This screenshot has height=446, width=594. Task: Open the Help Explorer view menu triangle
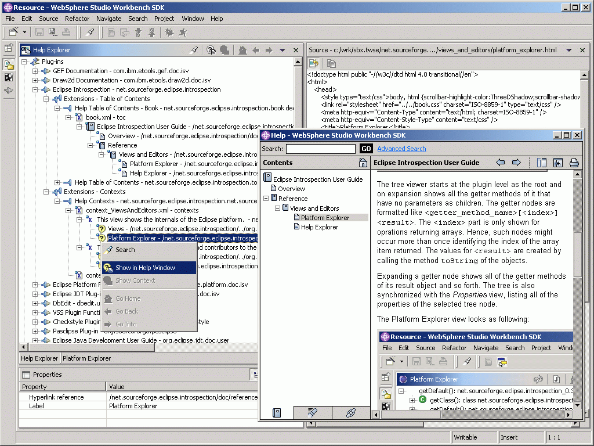(x=282, y=50)
